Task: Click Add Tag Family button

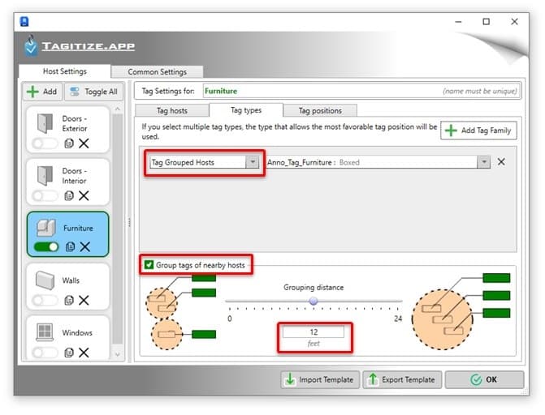Action: pyautogui.click(x=478, y=130)
